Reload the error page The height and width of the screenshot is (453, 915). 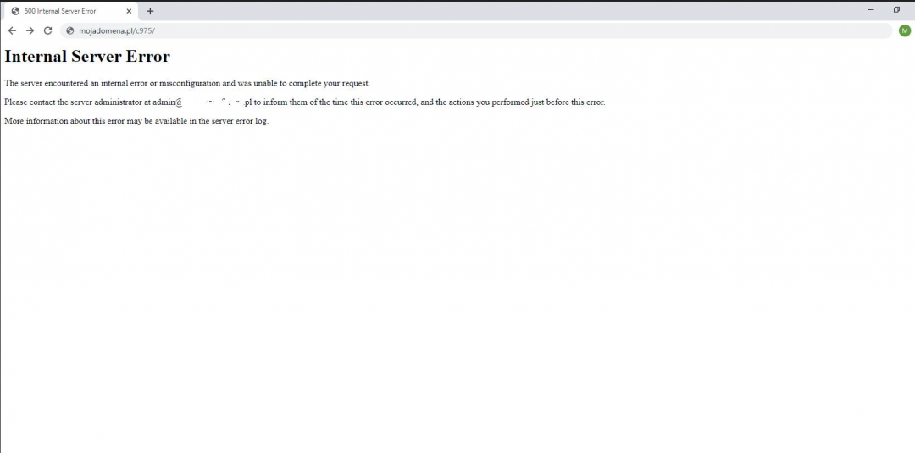click(48, 30)
